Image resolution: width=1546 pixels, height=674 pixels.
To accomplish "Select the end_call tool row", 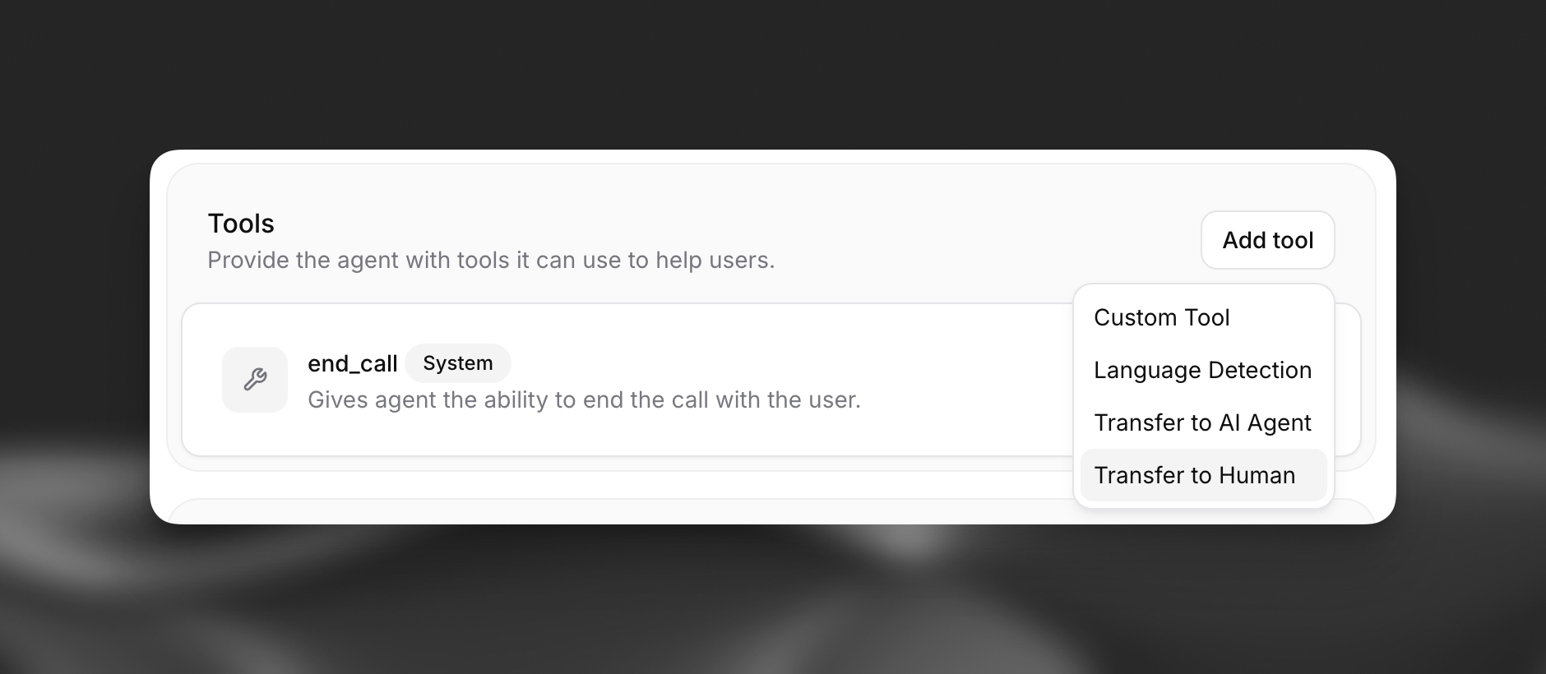I will (576, 379).
